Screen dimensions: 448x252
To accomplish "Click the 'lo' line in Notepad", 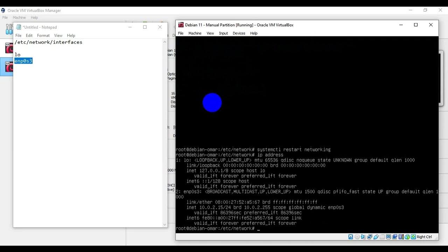I will 17,55.
